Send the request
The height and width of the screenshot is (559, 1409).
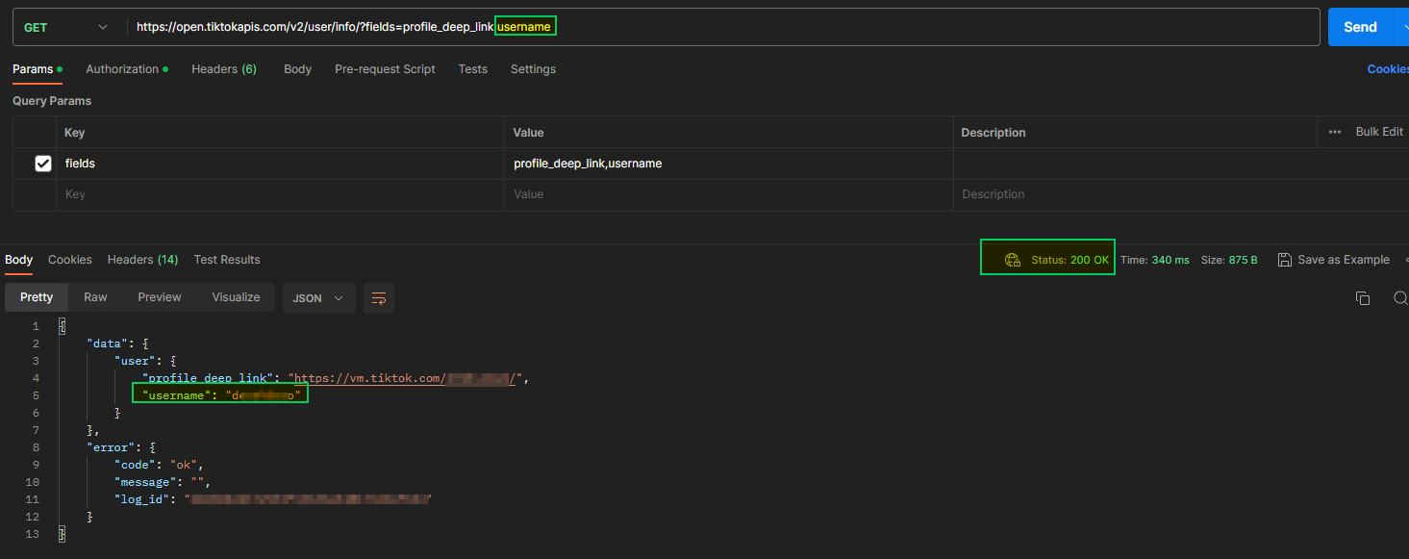[x=1360, y=27]
